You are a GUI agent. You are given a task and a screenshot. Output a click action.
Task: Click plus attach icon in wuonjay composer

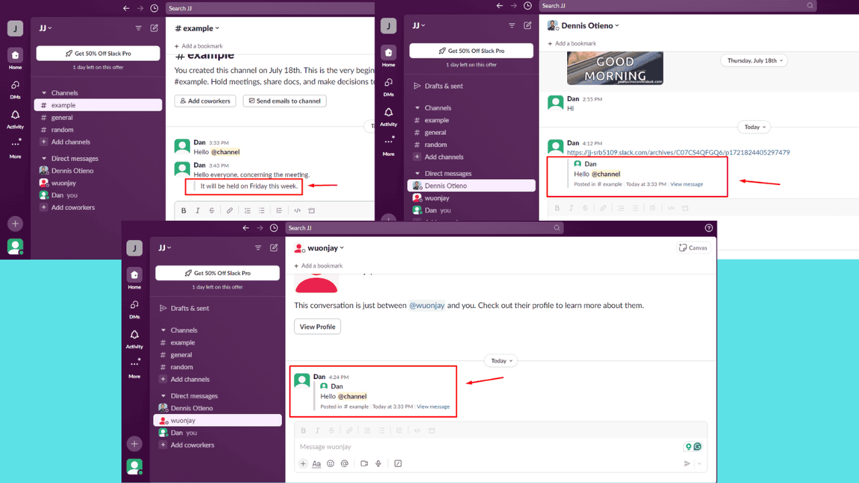point(303,464)
